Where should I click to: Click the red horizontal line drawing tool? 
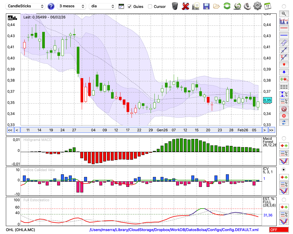[284, 28]
